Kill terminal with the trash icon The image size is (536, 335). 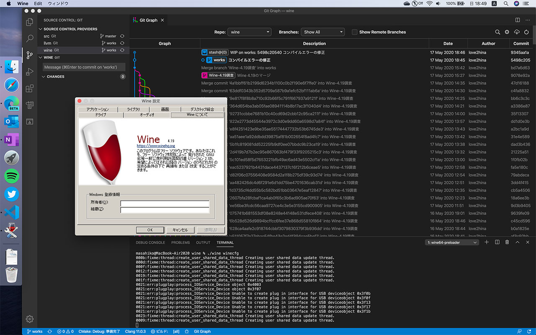click(x=507, y=242)
